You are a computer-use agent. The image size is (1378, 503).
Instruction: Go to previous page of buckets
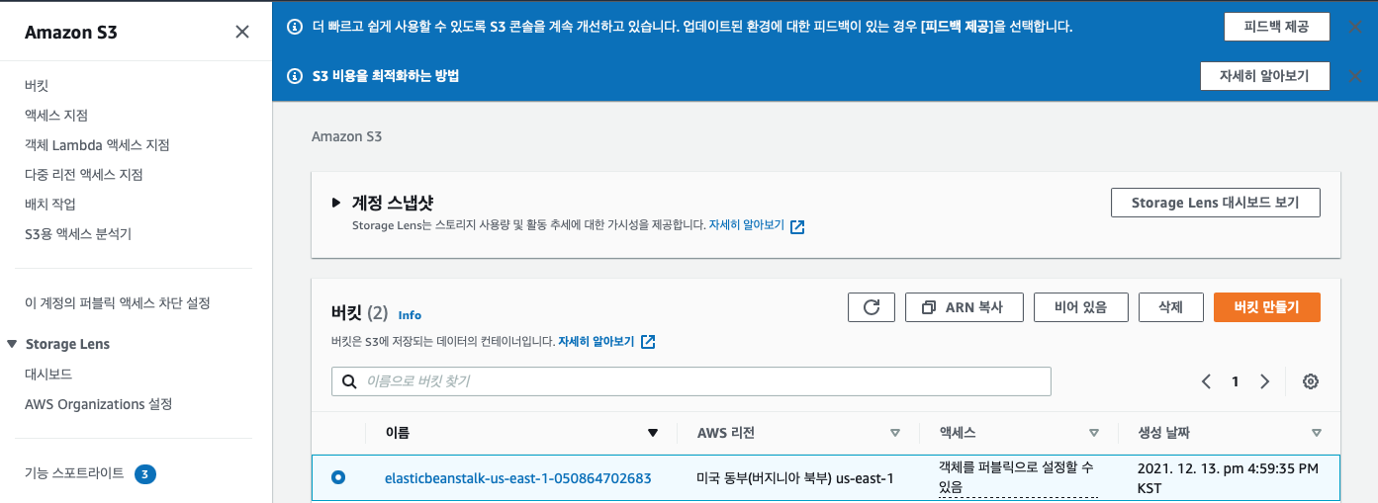1206,381
